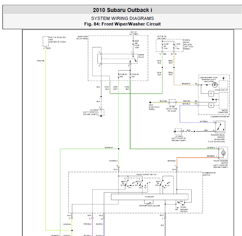Click the 'WIPER RELAY' label
This screenshot has width=242, height=236.
coord(141,56)
